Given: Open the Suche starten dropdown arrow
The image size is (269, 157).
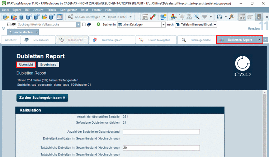Looking at the screenshot, I should (37, 32).
